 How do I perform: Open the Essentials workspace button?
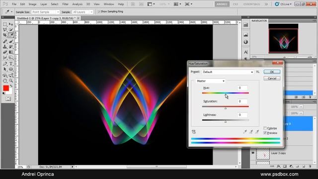(x=251, y=4)
